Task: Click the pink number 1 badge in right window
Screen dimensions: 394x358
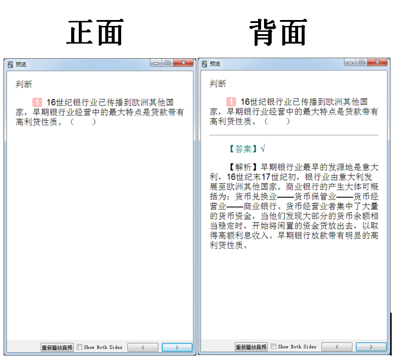Action: (x=231, y=102)
